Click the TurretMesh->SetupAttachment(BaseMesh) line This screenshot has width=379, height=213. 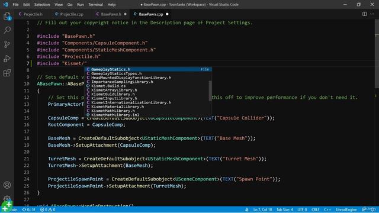(100, 166)
